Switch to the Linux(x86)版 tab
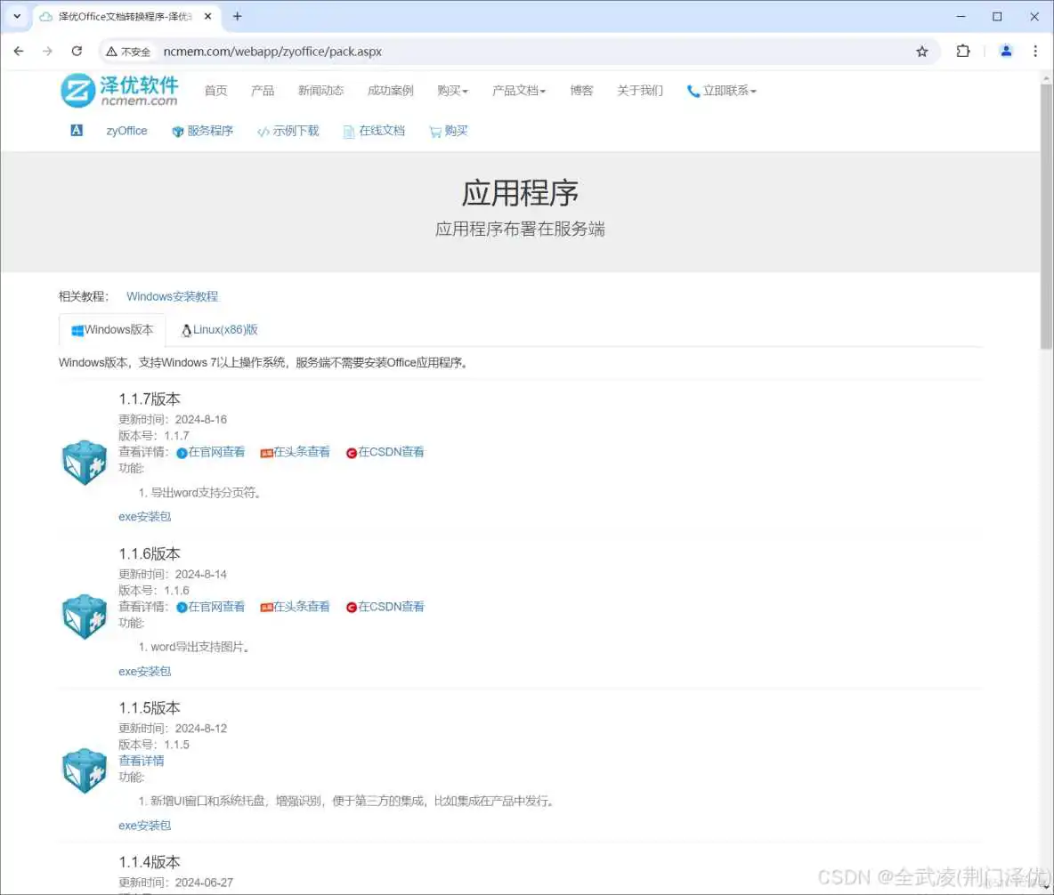1054x895 pixels. [219, 329]
